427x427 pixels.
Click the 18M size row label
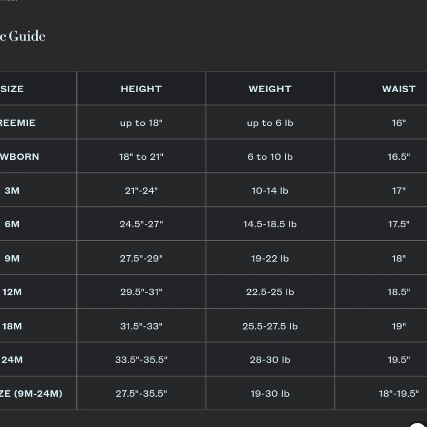(x=12, y=326)
